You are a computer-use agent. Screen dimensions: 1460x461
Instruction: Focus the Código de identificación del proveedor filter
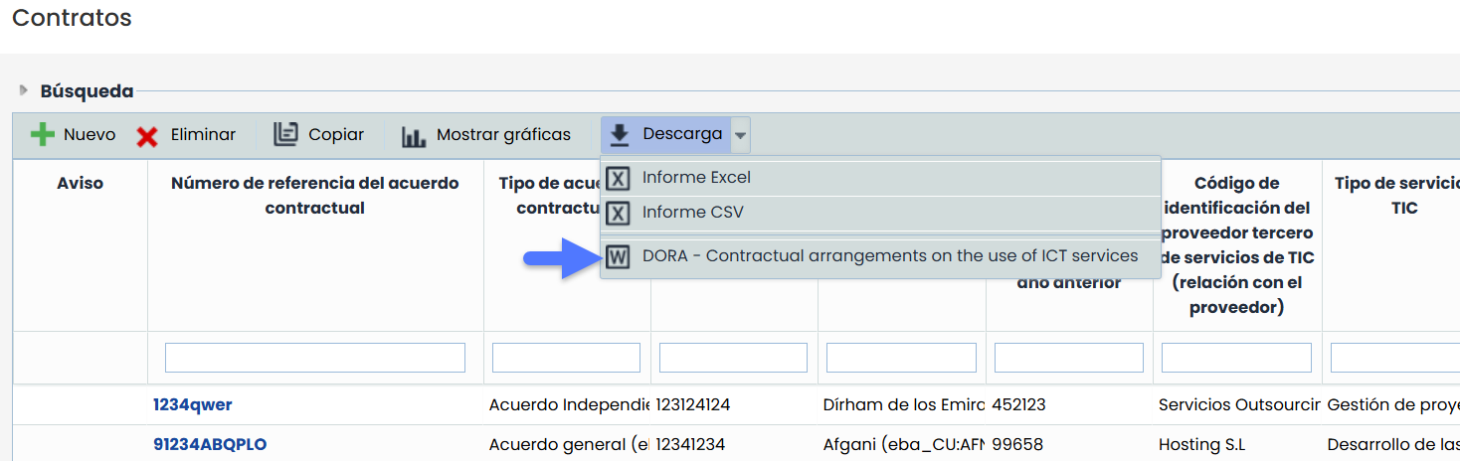[1236, 358]
